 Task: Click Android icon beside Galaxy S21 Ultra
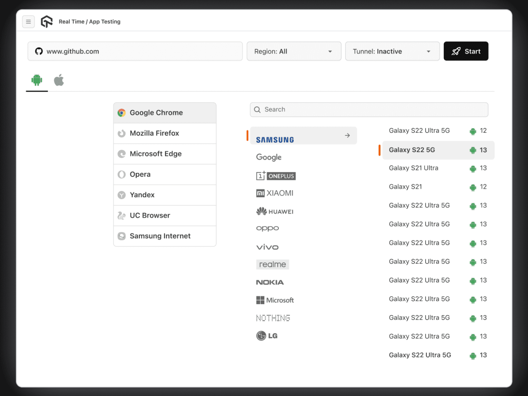click(x=473, y=169)
